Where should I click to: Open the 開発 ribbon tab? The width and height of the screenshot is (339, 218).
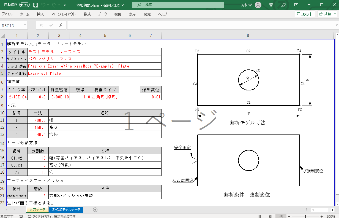point(147,14)
